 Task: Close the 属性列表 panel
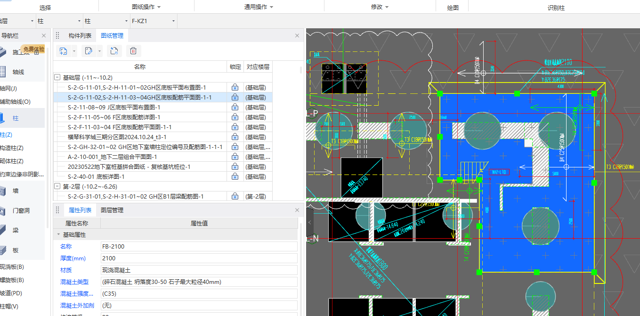click(x=297, y=210)
